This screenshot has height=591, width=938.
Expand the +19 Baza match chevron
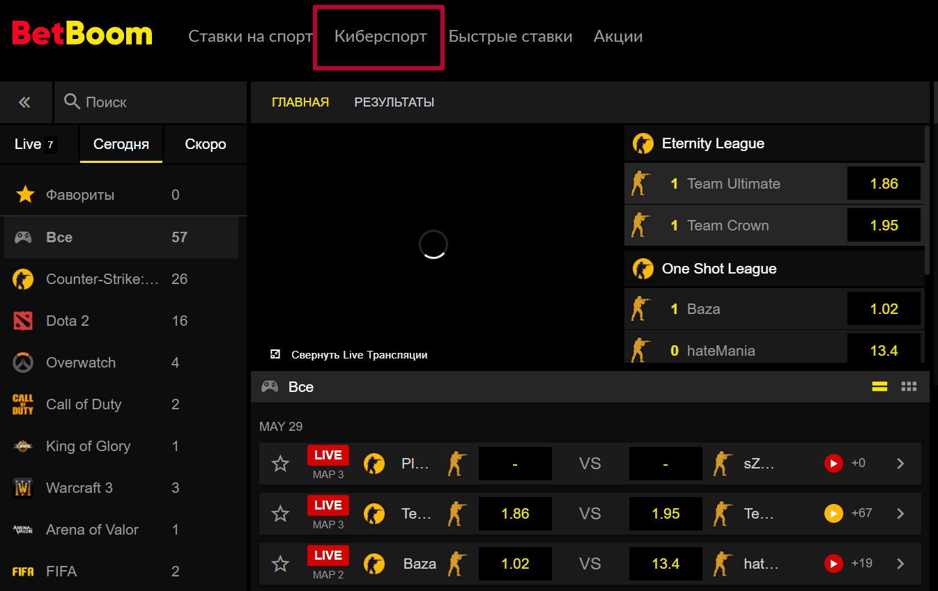click(x=900, y=563)
